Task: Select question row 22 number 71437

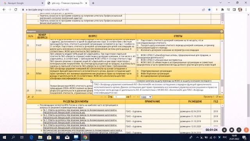Action: pos(123,45)
